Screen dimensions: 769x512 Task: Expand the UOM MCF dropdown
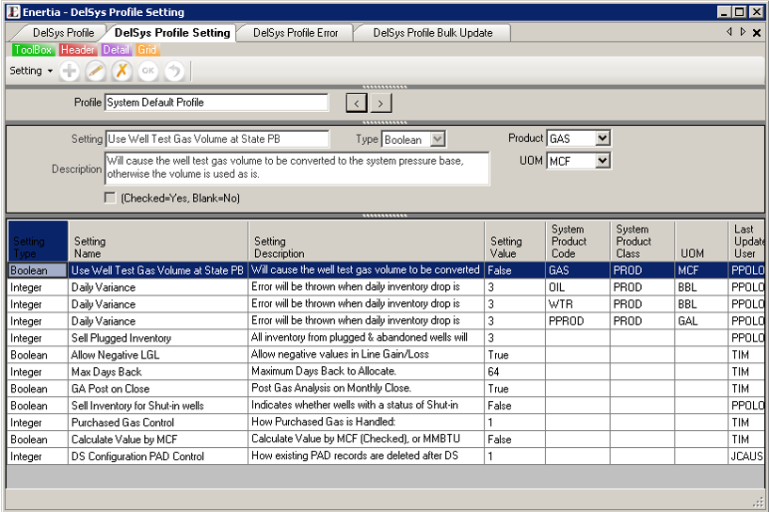point(602,161)
